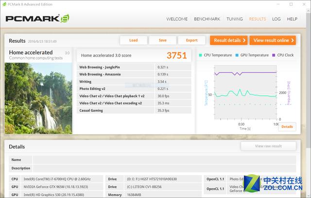Click Home accelerated 3.0 score label
Screen dimensions: 311x198
click(106, 55)
